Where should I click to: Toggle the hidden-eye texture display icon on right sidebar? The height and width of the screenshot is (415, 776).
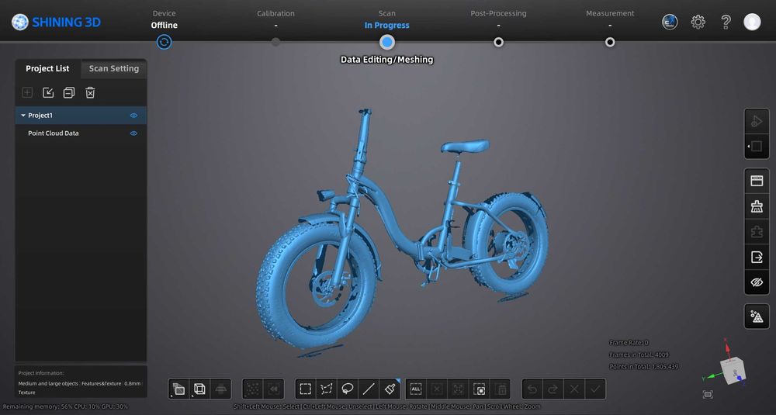coord(757,282)
